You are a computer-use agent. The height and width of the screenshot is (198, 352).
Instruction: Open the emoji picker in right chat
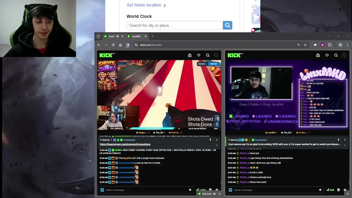point(320,190)
